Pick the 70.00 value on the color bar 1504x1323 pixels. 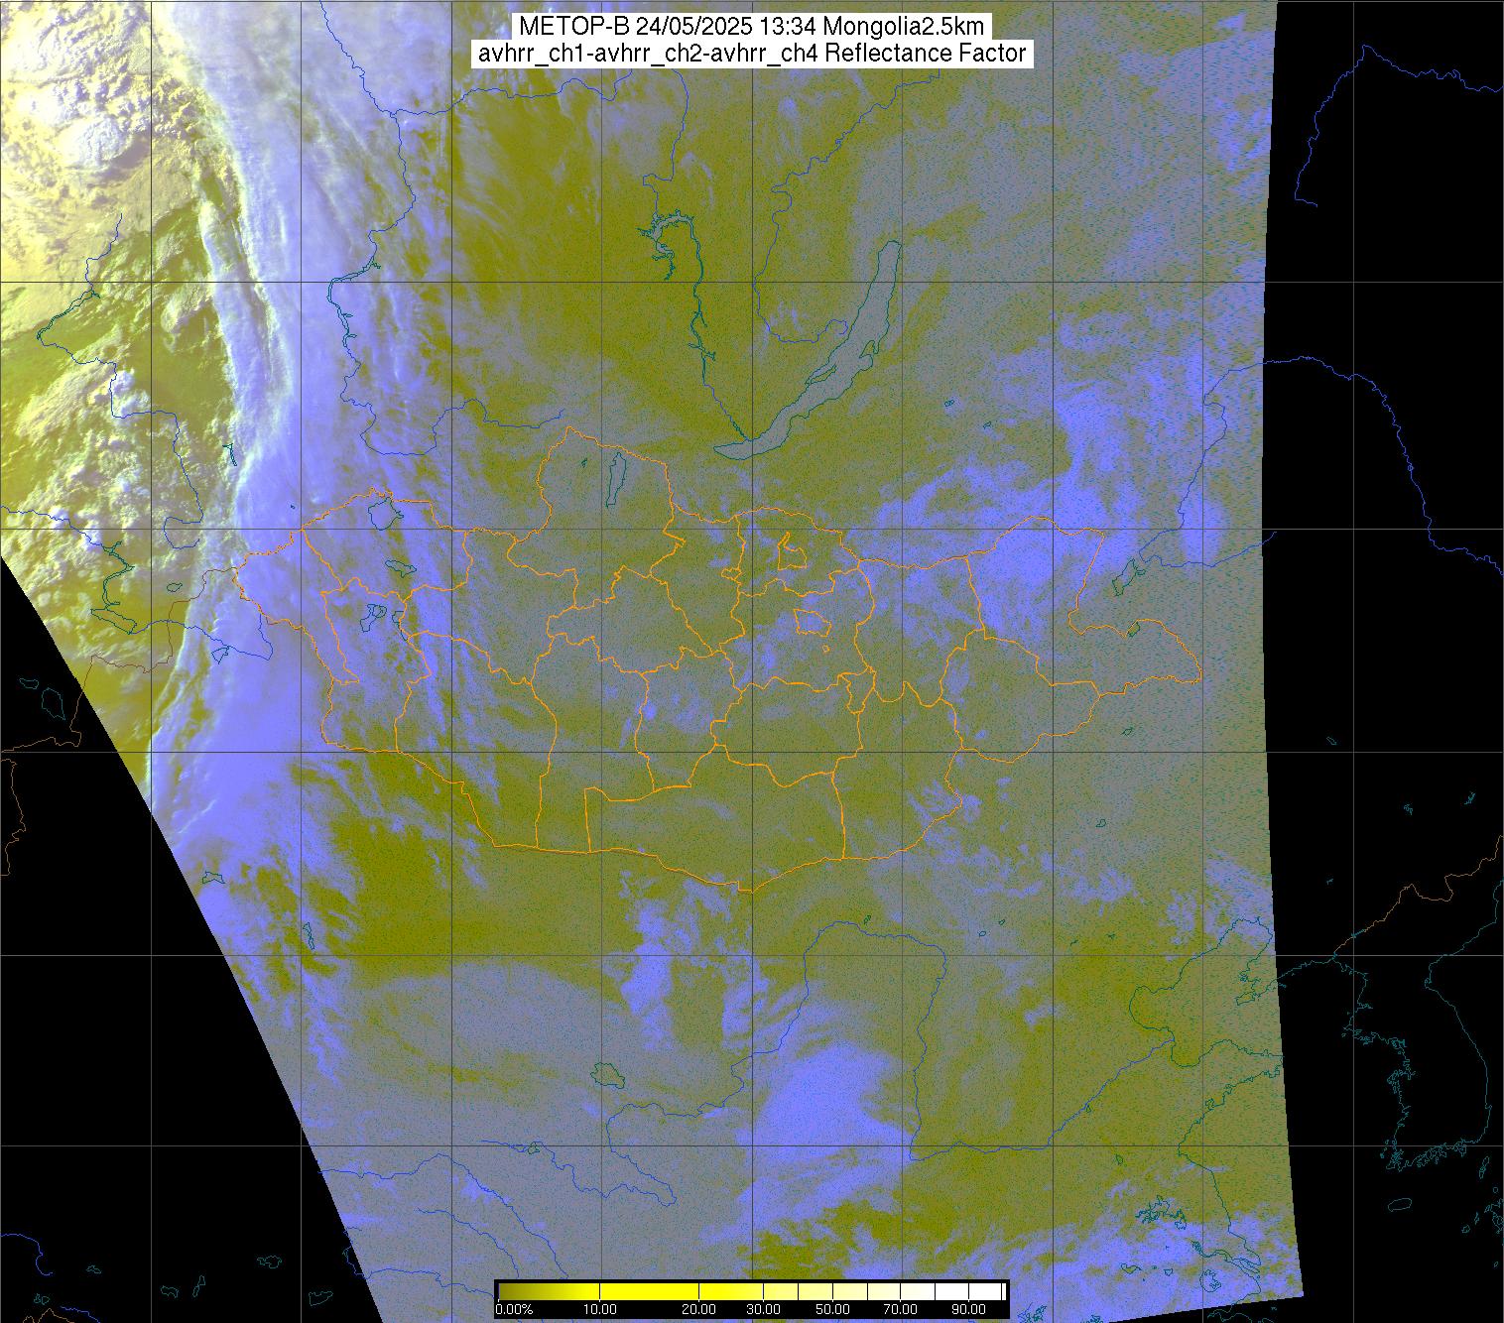(901, 1310)
